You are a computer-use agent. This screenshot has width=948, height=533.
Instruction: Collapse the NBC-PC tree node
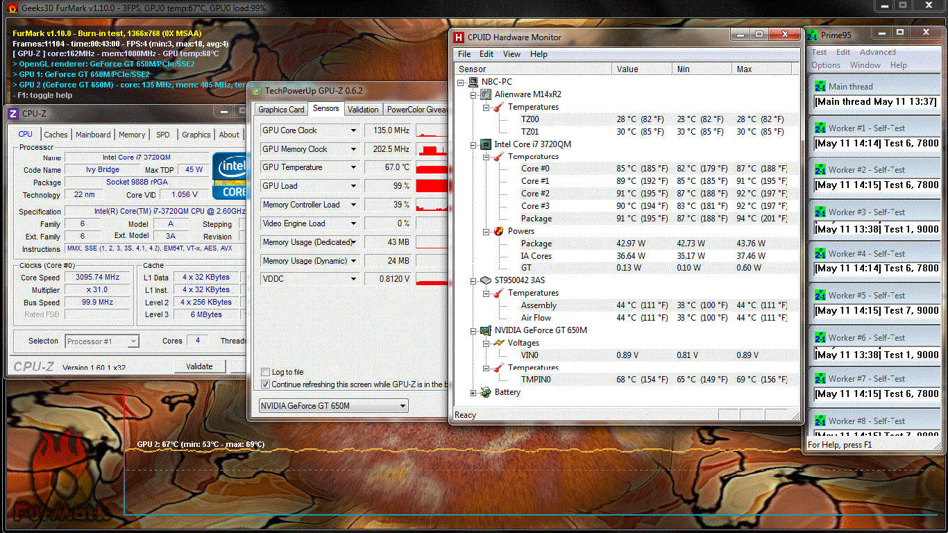pyautogui.click(x=460, y=82)
